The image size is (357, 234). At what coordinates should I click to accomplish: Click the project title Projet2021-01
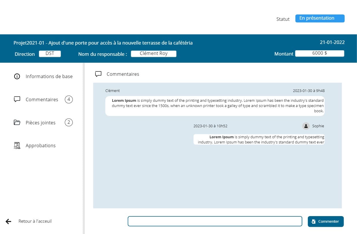[x=103, y=43]
